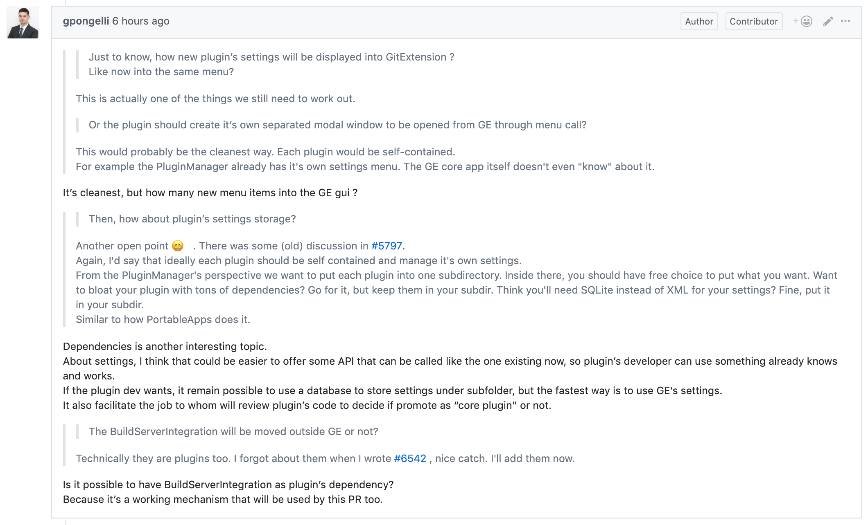868x525 pixels.
Task: Click the grinning emoji after 'Another open point'
Action: pos(178,246)
